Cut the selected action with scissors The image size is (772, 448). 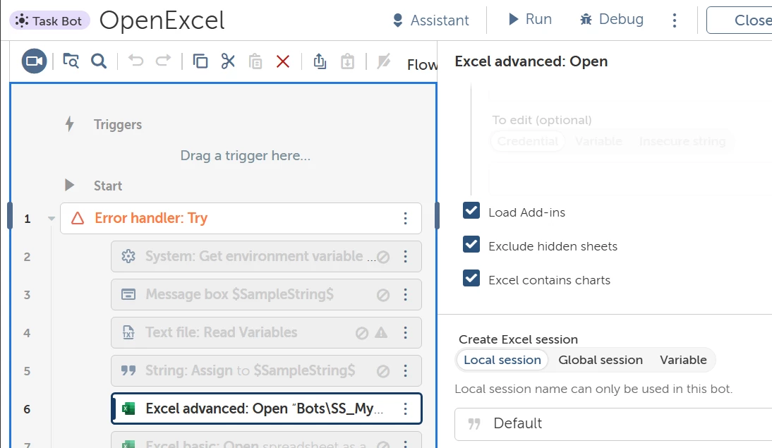tap(227, 61)
